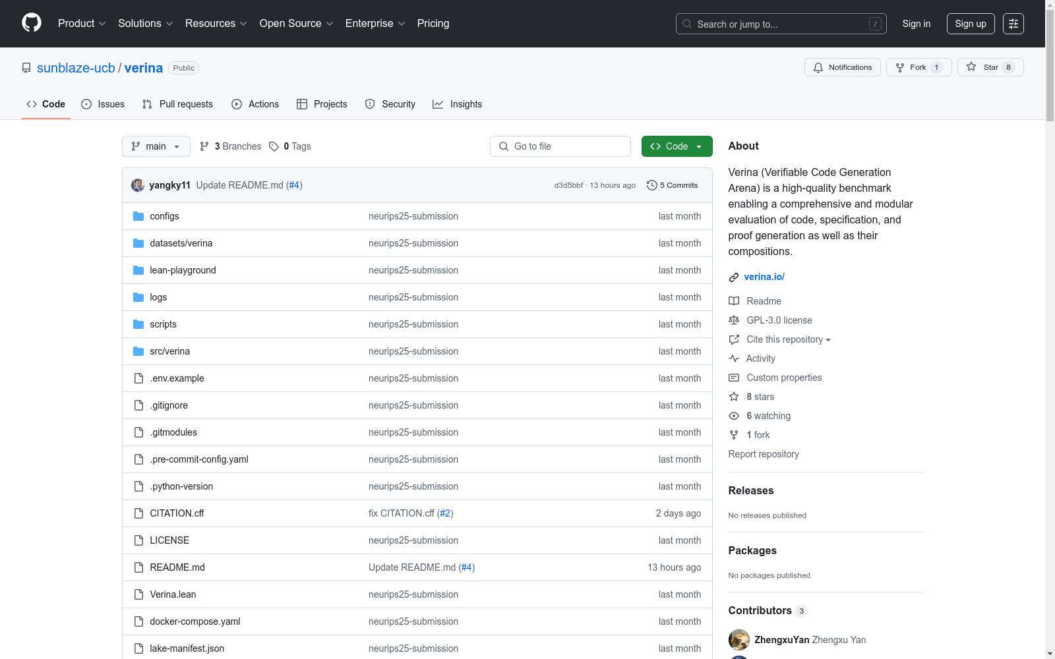Click the Sign up button

coord(971,24)
